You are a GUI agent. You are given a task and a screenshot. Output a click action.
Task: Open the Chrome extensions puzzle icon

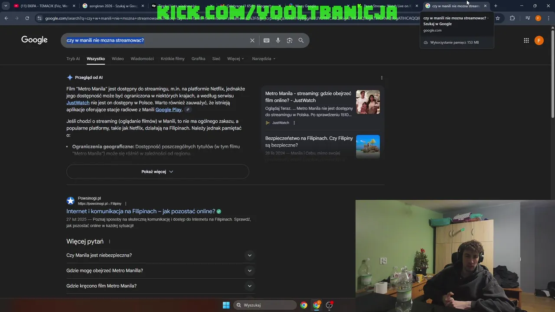[512, 18]
